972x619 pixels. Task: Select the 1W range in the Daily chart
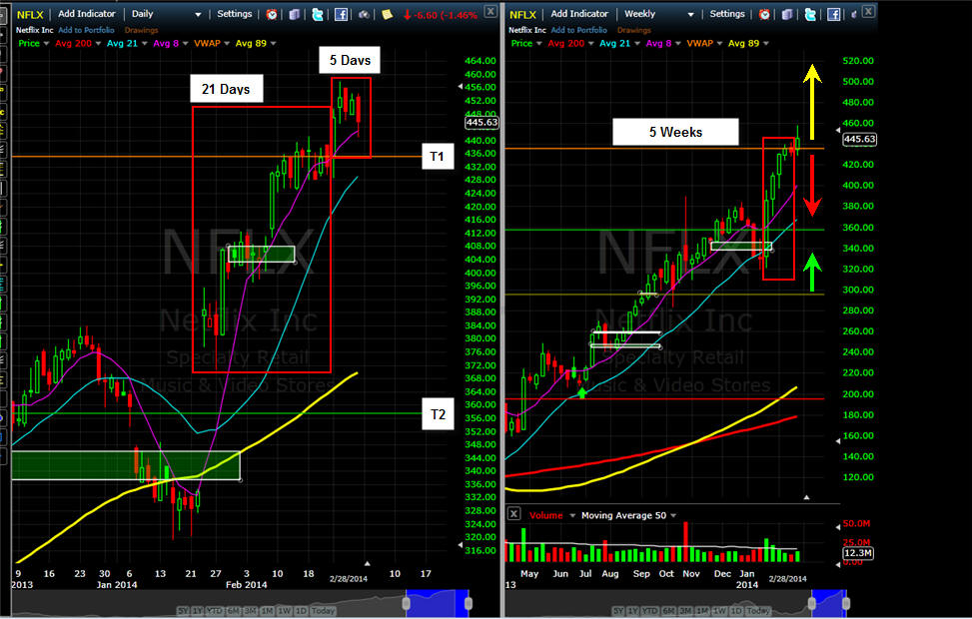[284, 611]
